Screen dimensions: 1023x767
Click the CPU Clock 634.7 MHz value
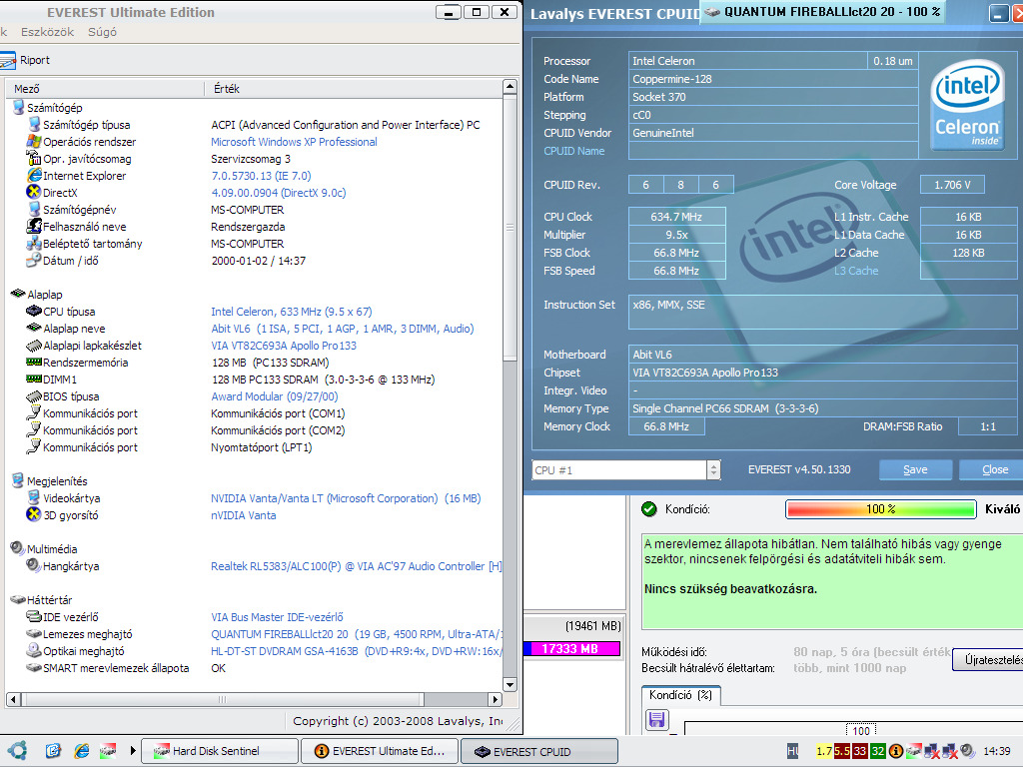click(x=676, y=217)
